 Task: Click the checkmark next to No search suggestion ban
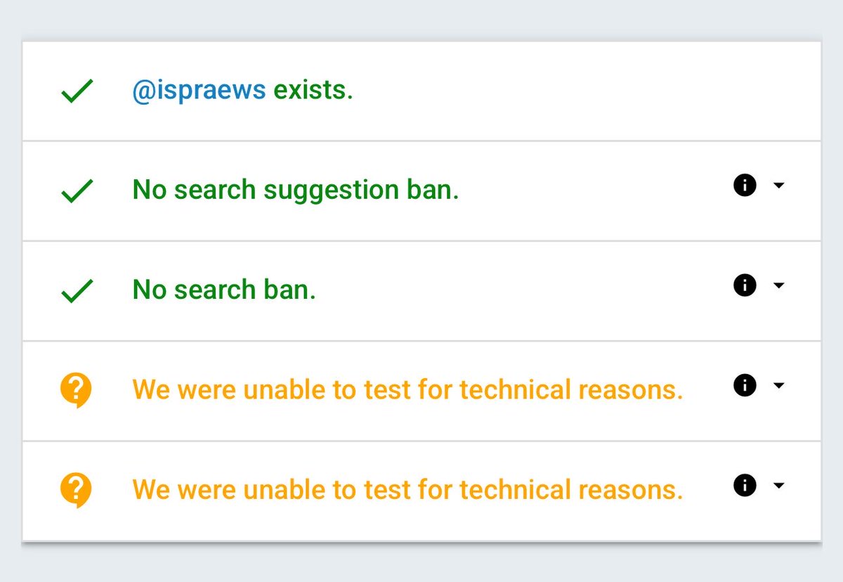pyautogui.click(x=77, y=191)
